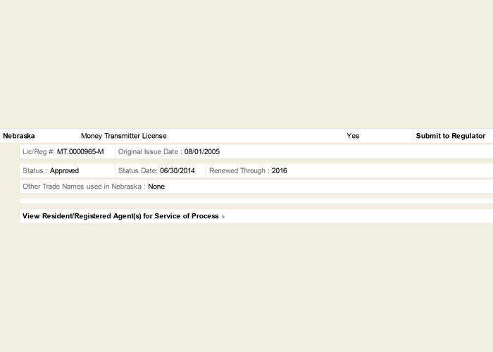Click the Lic/Reg # label

38,151
